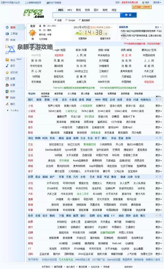Expand 更多 in the 邮箱 row
Viewport: 164px width, 269px height.
point(158,243)
